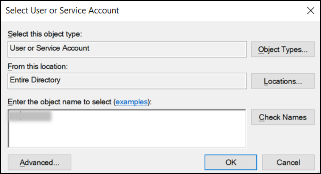Viewport: 321px width, 174px height.
Task: Close the dialog with the X button
Action: 310,11
